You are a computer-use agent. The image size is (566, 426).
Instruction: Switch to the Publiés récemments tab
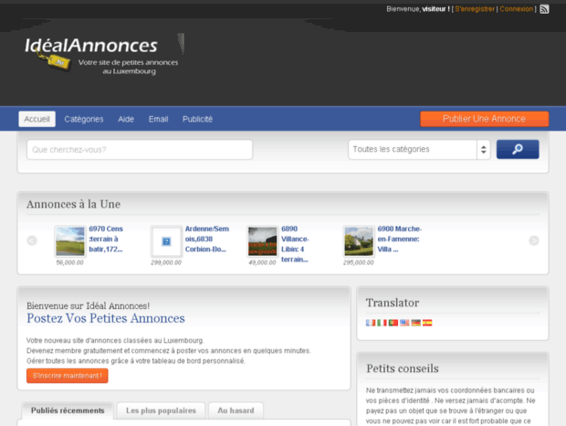pyautogui.click(x=68, y=410)
